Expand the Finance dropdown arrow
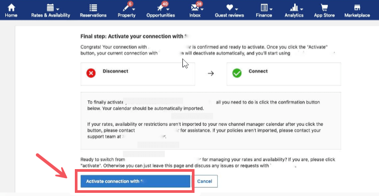Image resolution: width=379 pixels, height=196 pixels. [x=271, y=9]
